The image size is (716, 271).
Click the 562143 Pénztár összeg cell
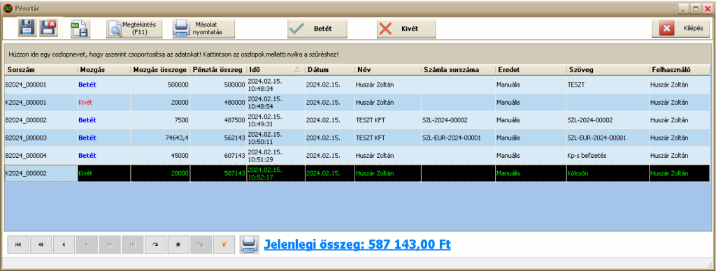point(218,138)
